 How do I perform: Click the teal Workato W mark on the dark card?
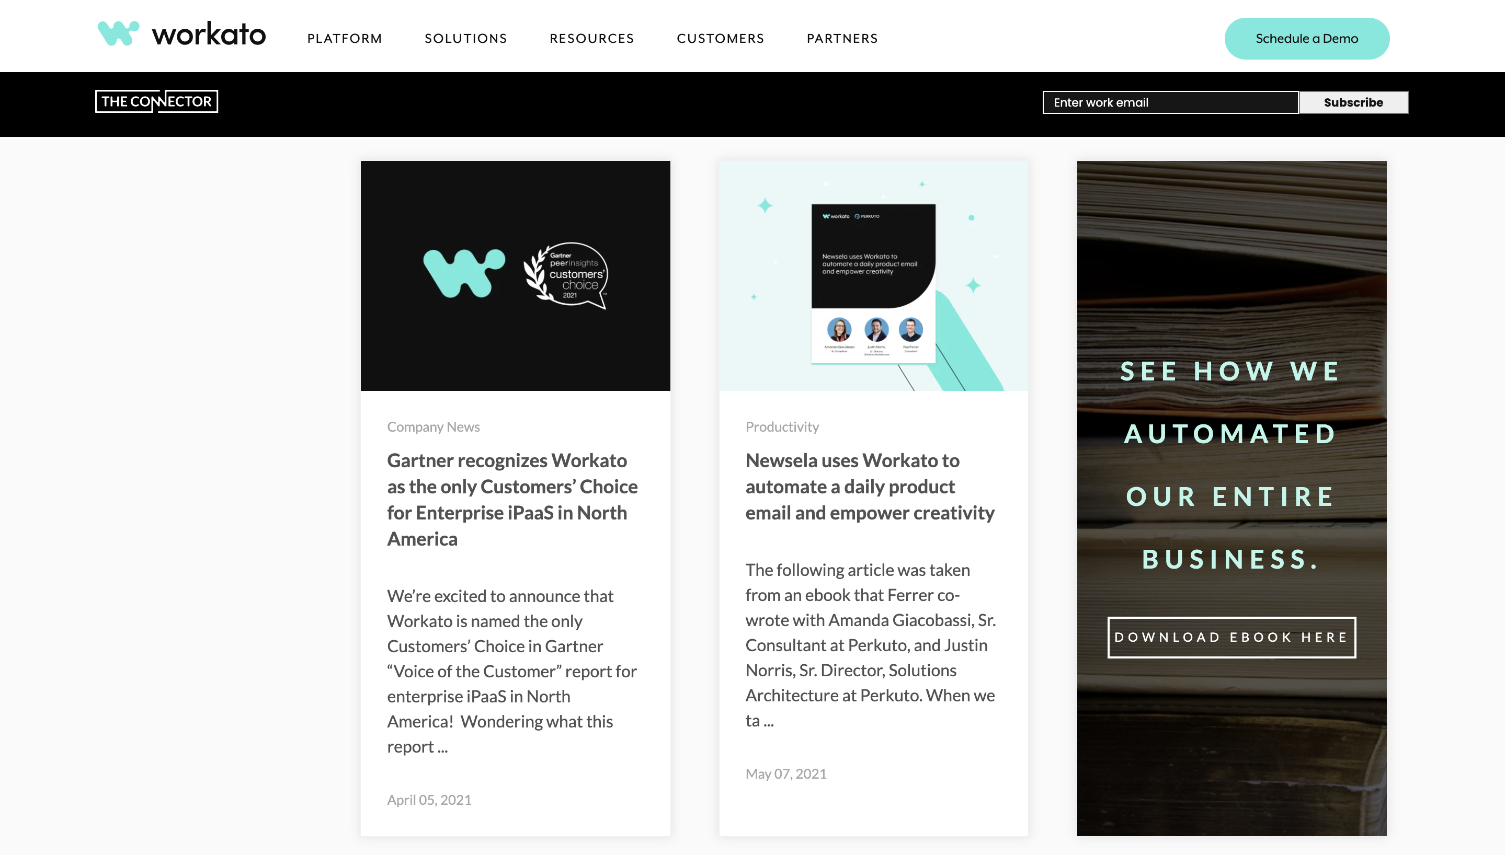pyautogui.click(x=464, y=274)
